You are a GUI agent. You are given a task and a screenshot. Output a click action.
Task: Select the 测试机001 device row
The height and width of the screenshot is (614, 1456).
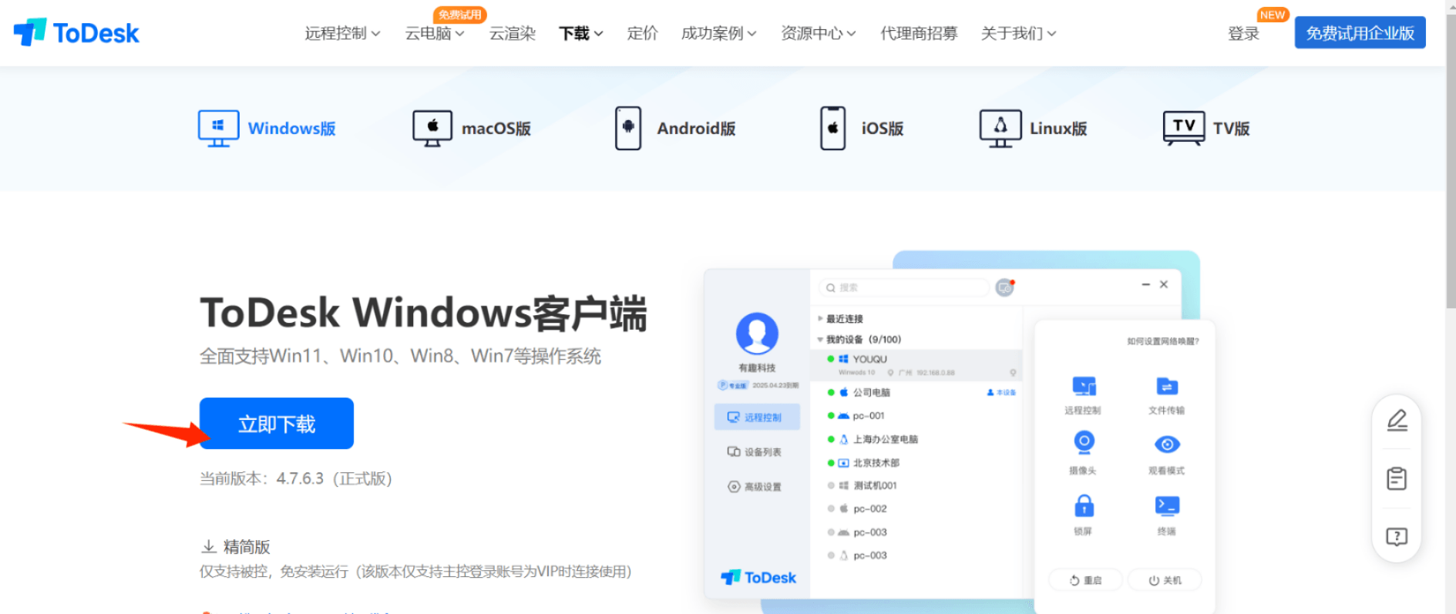916,485
